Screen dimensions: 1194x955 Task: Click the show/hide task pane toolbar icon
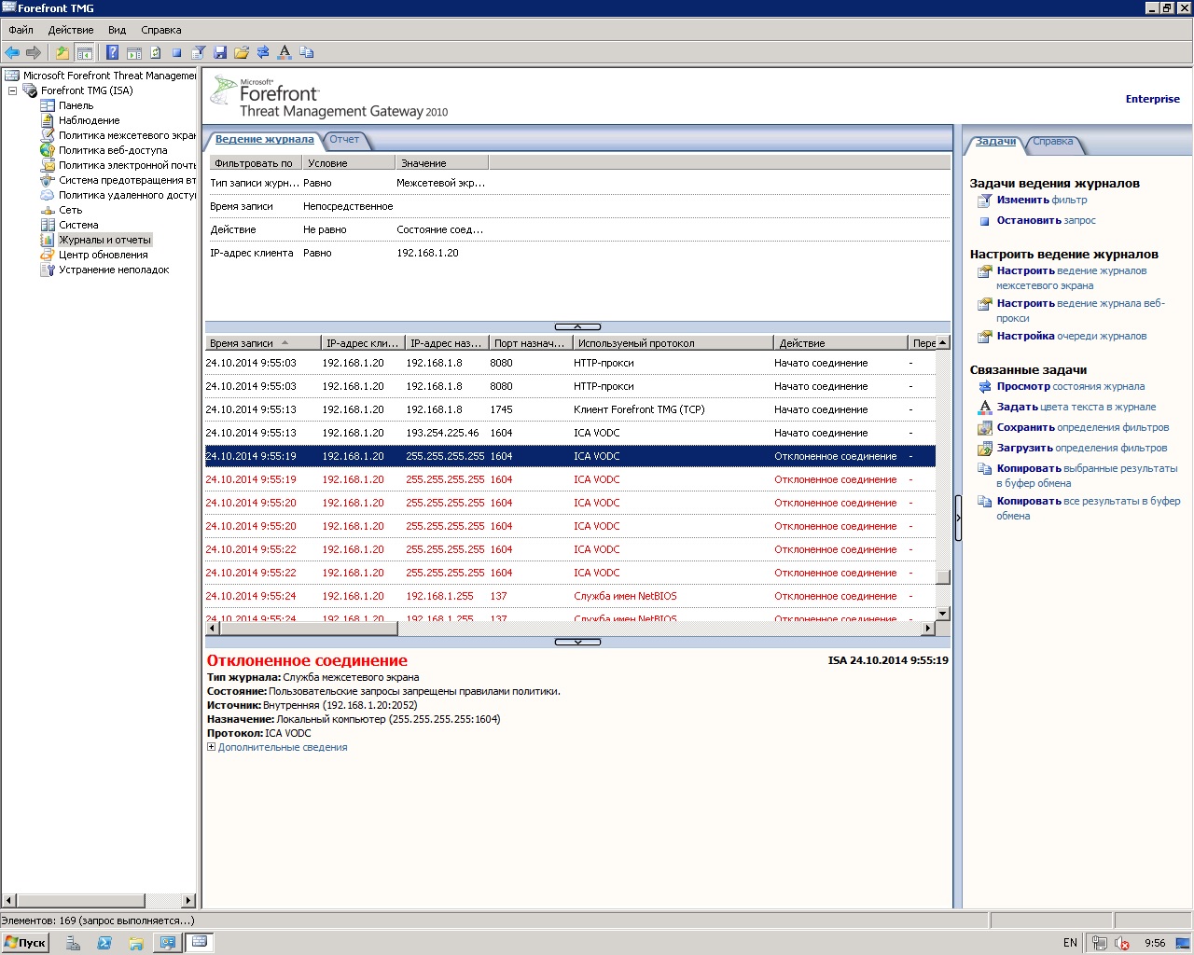click(134, 52)
